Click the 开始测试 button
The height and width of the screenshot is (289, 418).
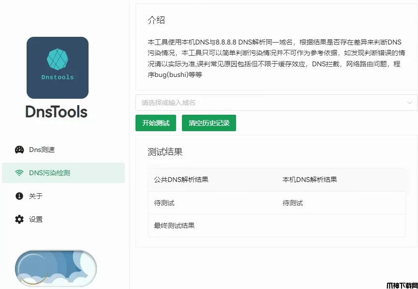click(x=156, y=123)
